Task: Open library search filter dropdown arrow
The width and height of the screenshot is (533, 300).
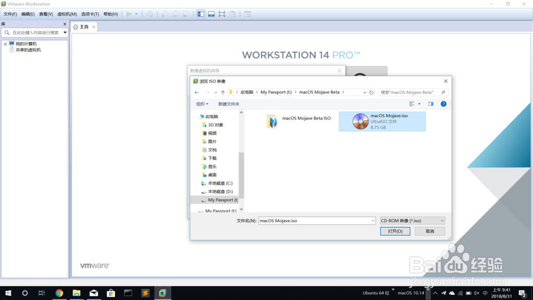Action: click(65, 33)
